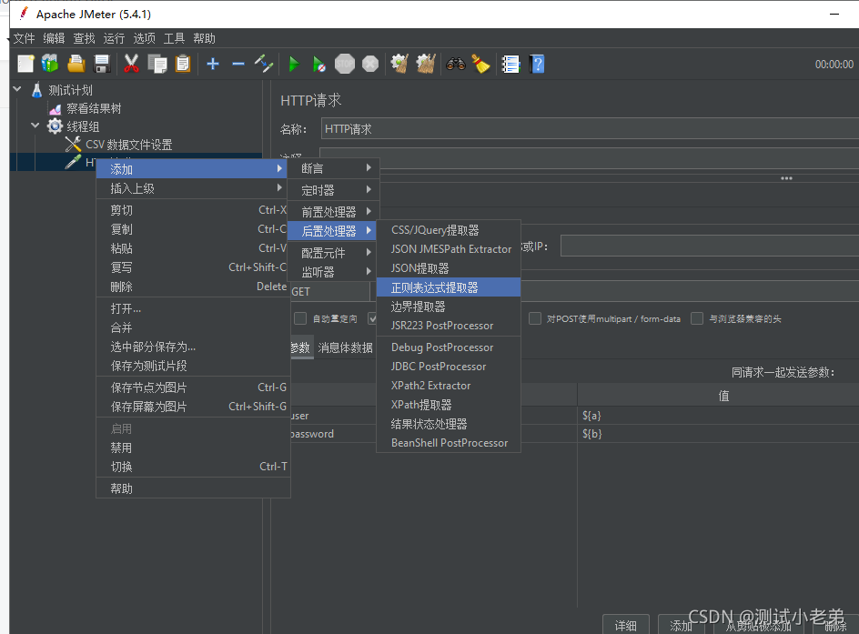Choose 边界提取器 menu item
The image size is (859, 634).
click(x=449, y=307)
